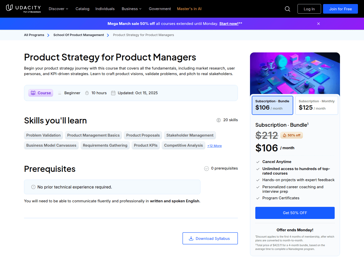The image size is (364, 258).
Task: Select Master's in AI in the navbar
Action: 189,9
